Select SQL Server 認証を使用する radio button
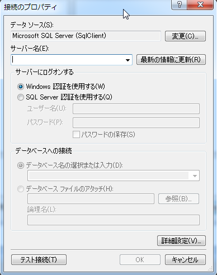The width and height of the screenshot is (217, 275). coord(21,97)
